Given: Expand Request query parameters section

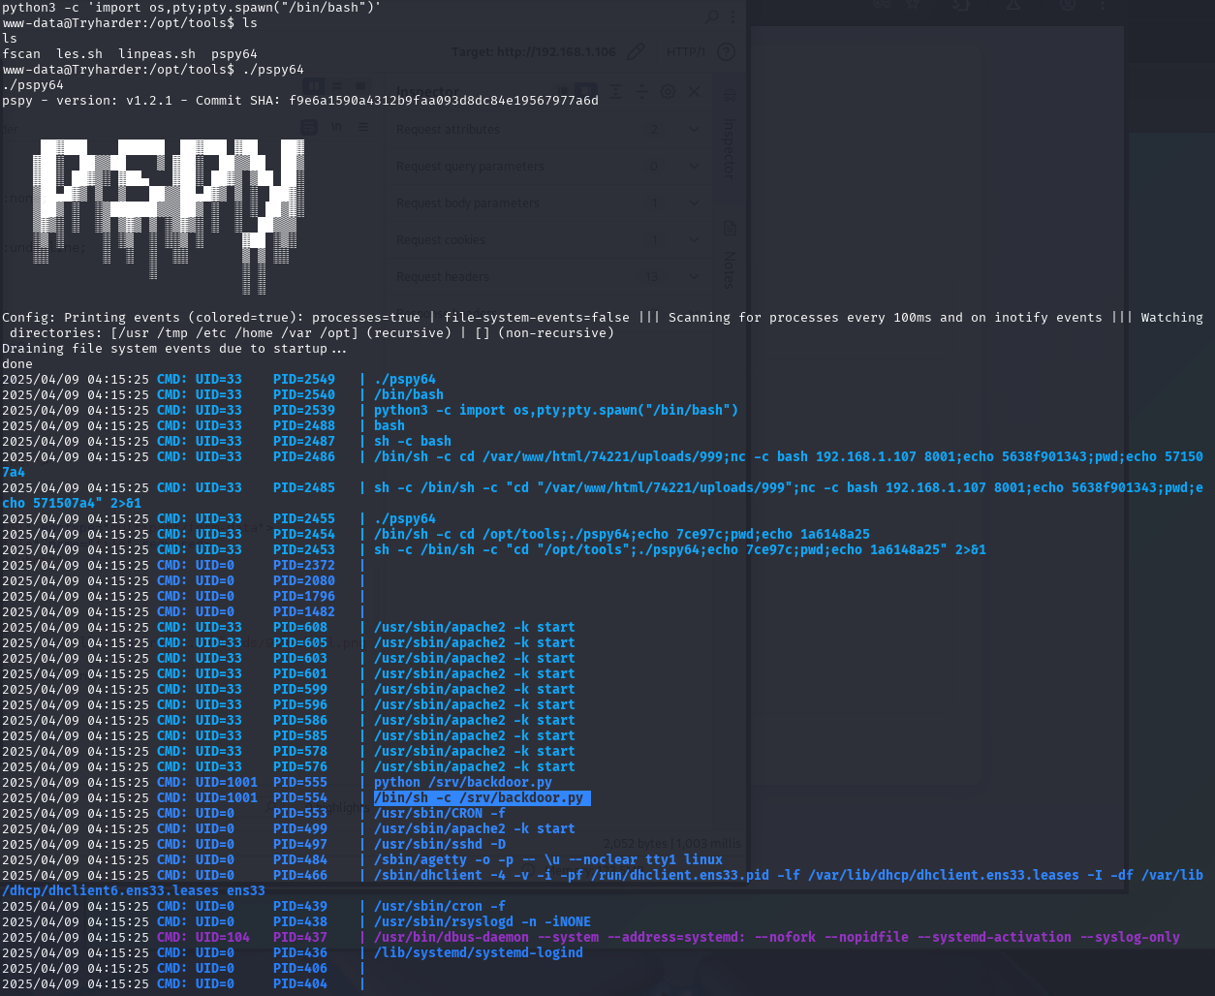Looking at the screenshot, I should [x=547, y=167].
